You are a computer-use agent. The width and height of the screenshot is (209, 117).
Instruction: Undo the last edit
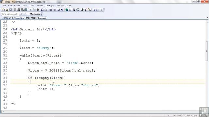[x=42, y=10]
